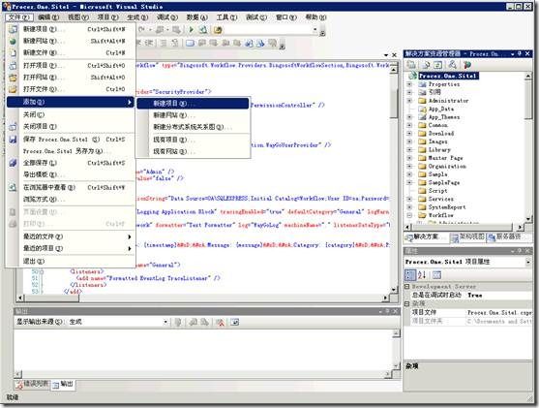539x408 pixels.
Task: Choose 浏览方式 from the File menu
Action: coord(70,199)
